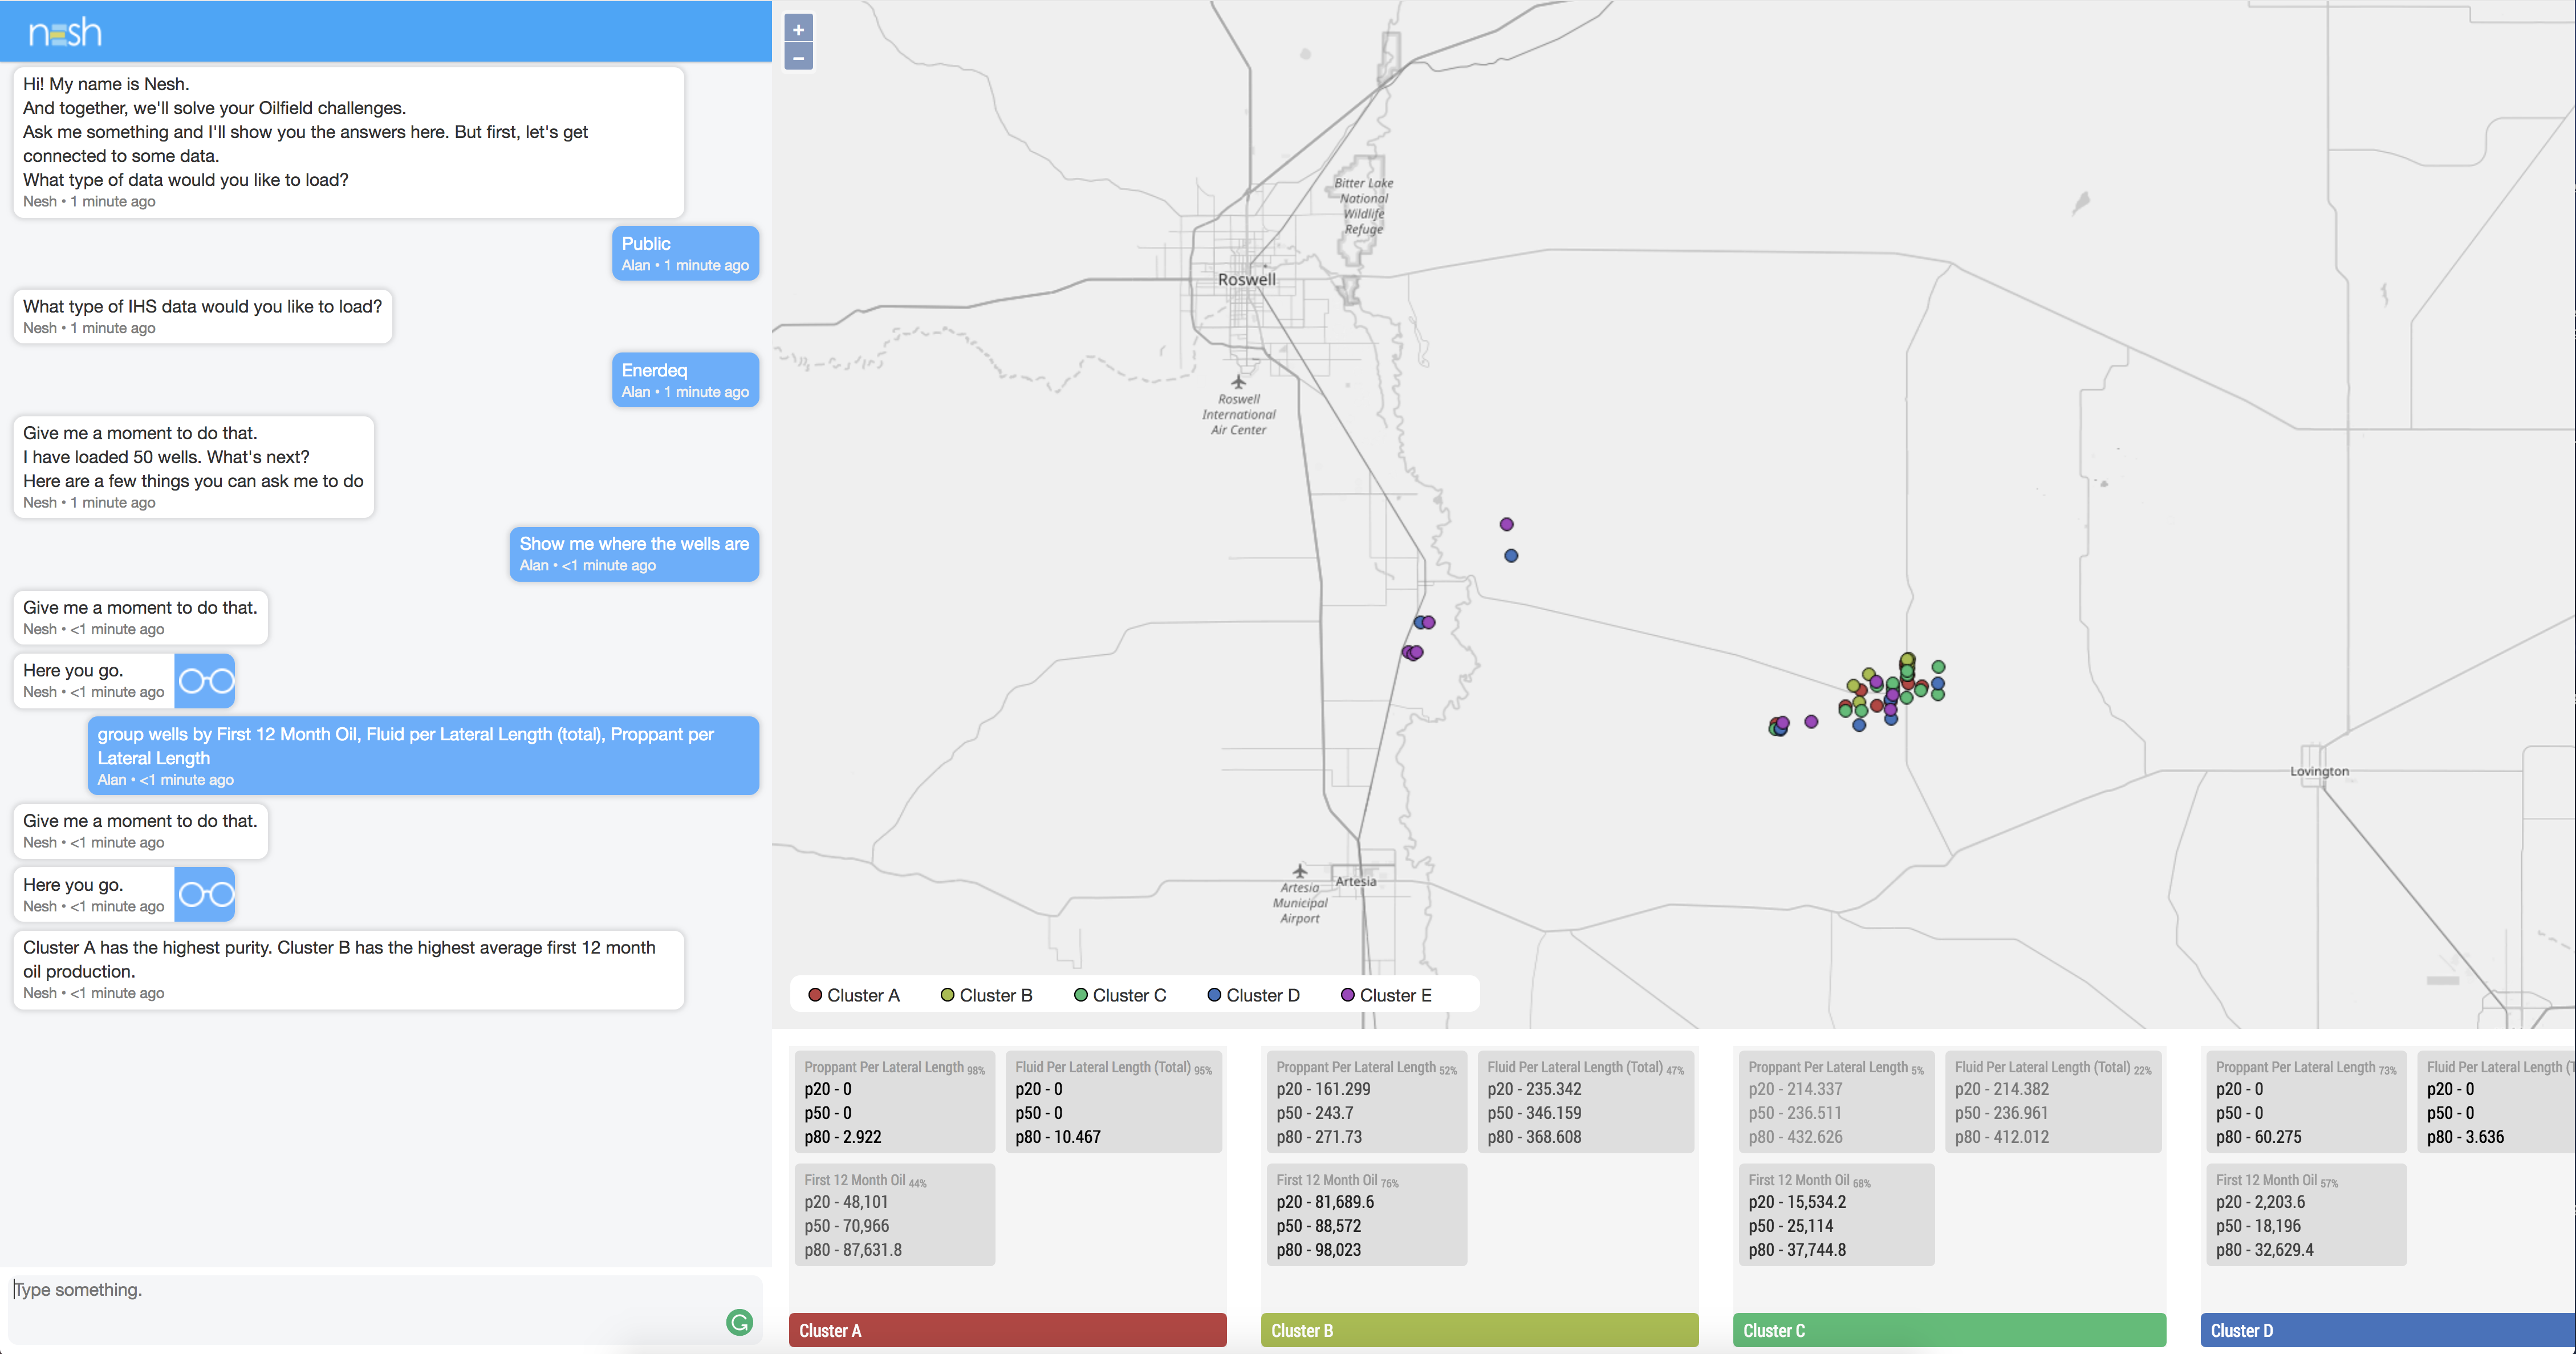Select the green Cluster C bar

1949,1330
